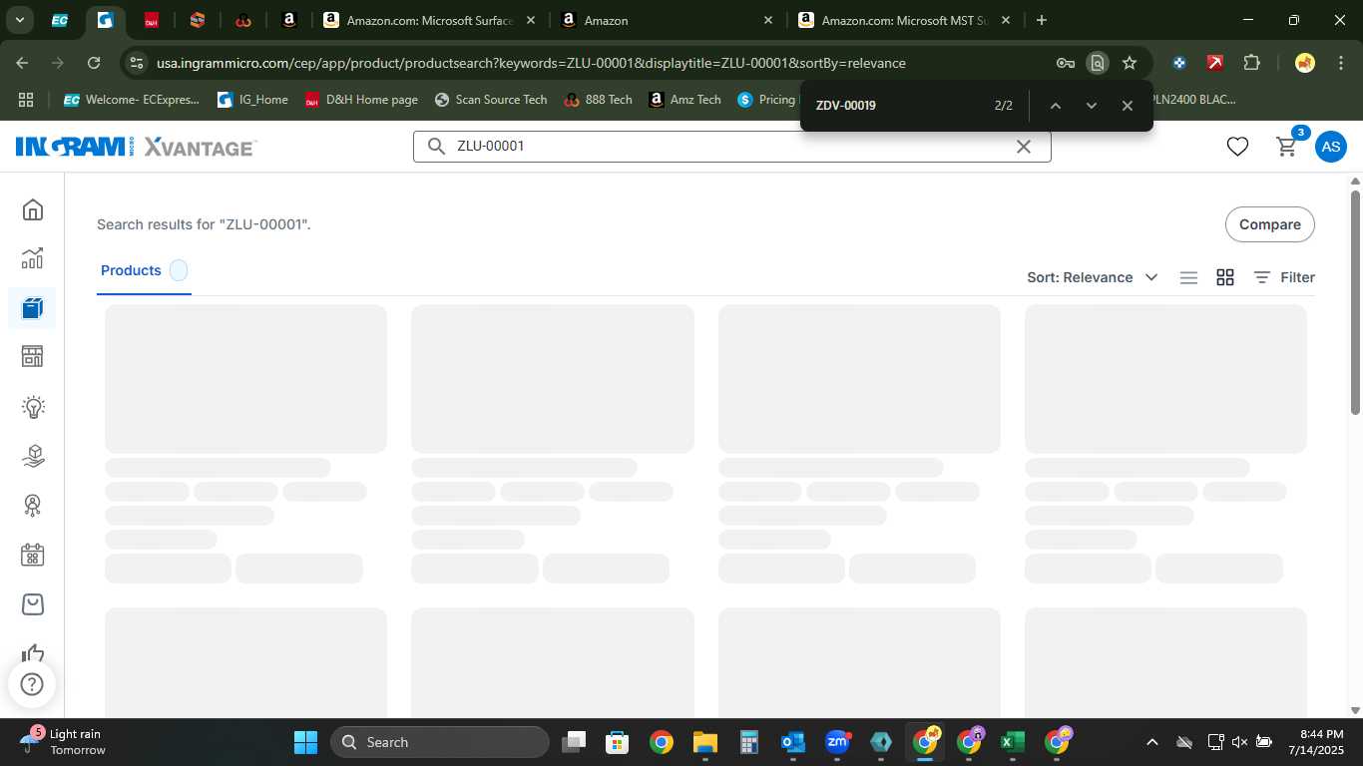Open the password key icon in address bar
Image resolution: width=1363 pixels, height=766 pixels.
[1065, 63]
